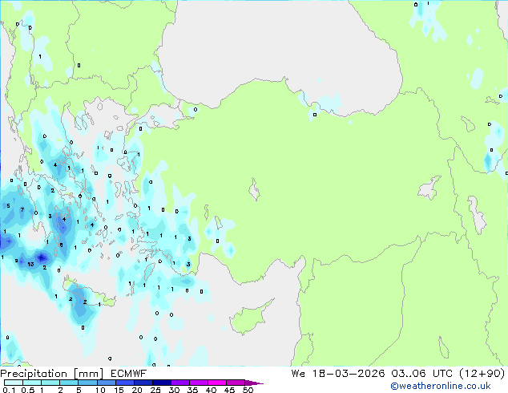Click the '7' precipitation value on map
Image resolution: width=508 pixels, height=393 pixels.
pos(22,210)
